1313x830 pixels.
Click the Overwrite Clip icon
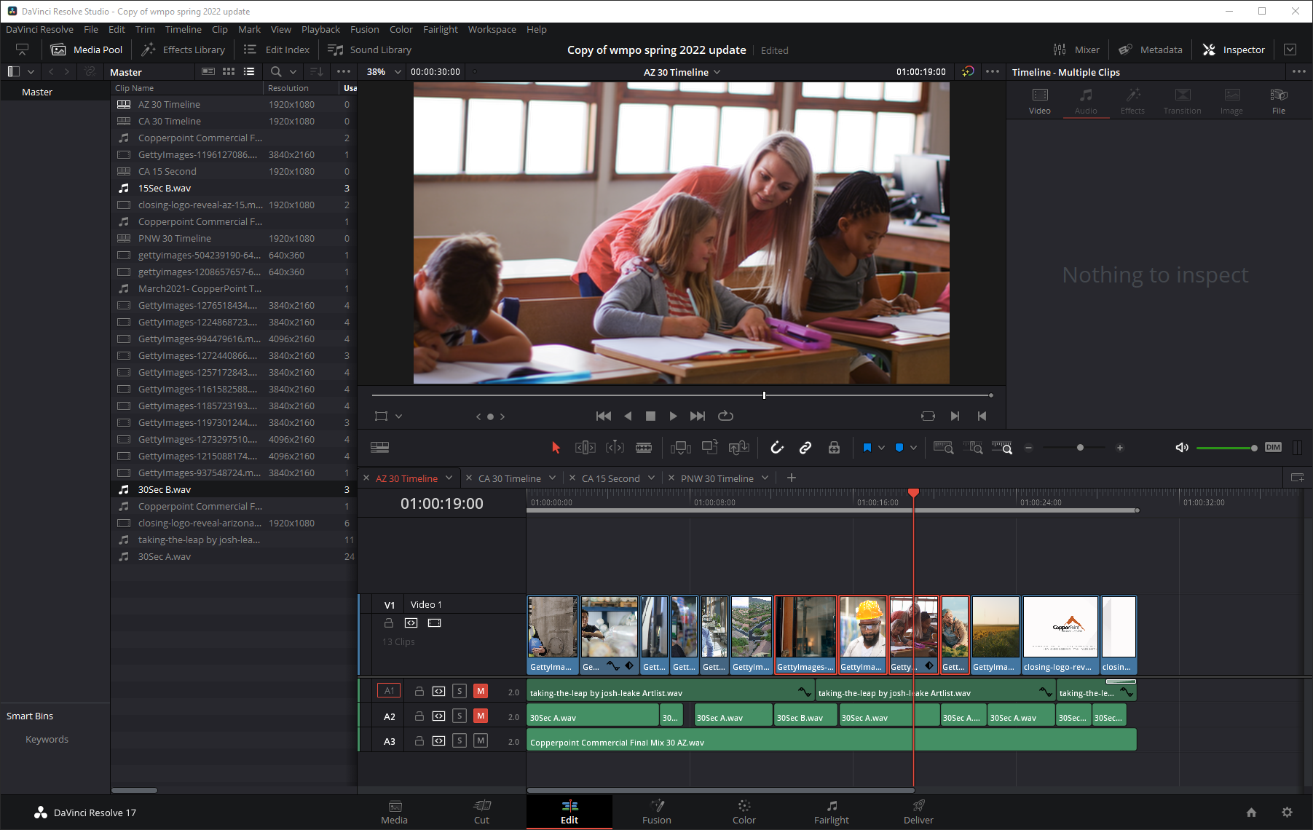710,447
